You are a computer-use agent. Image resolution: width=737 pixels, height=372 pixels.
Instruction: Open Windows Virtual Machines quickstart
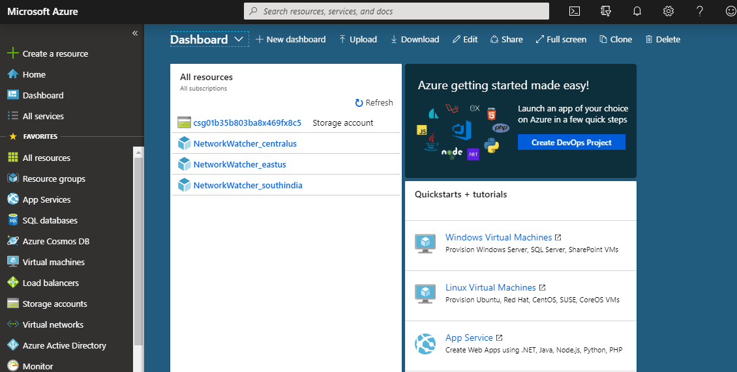pyautogui.click(x=499, y=237)
